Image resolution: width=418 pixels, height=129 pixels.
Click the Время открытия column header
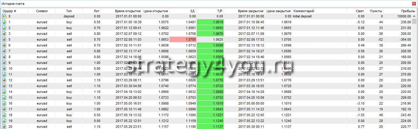click(x=128, y=11)
